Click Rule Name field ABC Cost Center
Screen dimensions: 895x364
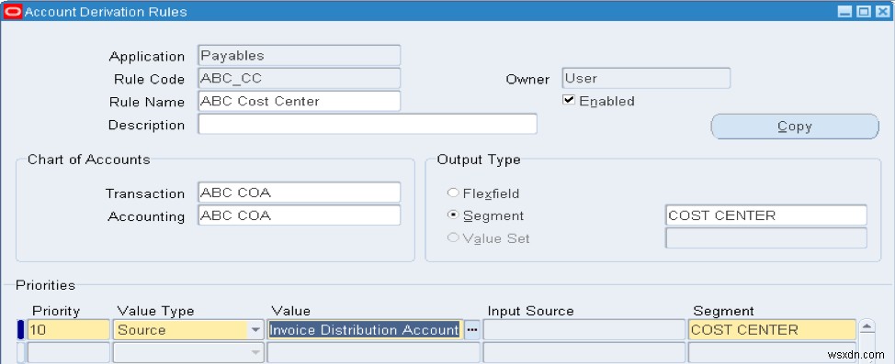coord(299,102)
